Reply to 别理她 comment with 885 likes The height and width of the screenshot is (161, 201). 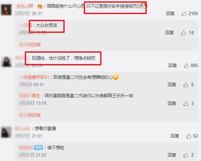tap(173, 65)
